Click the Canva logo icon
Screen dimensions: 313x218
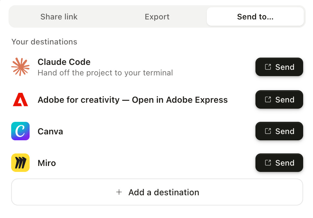click(20, 131)
